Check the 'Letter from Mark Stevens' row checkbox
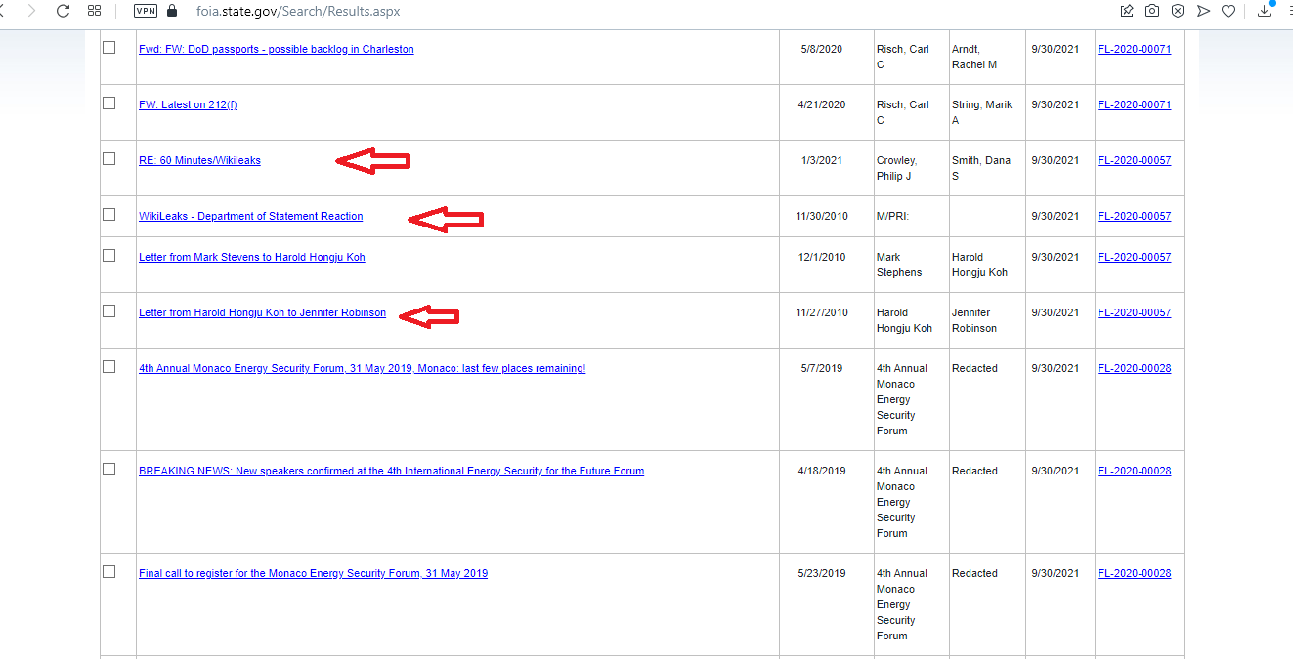1293x659 pixels. [108, 255]
